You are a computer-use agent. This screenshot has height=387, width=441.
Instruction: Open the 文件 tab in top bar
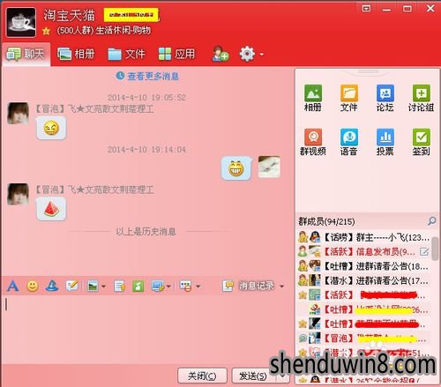(126, 54)
